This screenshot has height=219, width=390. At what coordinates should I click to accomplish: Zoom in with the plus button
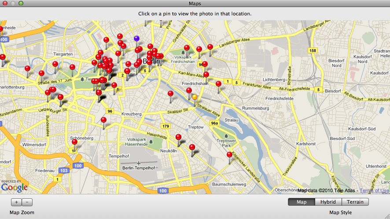pyautogui.click(x=16, y=202)
